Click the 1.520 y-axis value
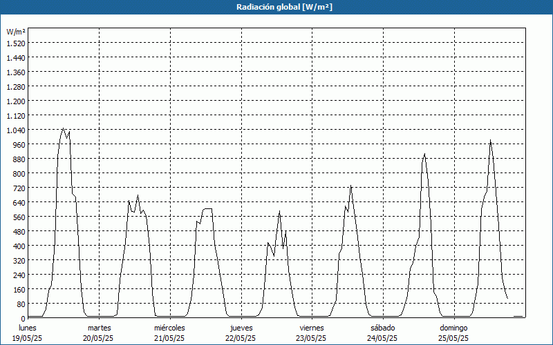Image resolution: width=553 pixels, height=345 pixels. click(16, 43)
